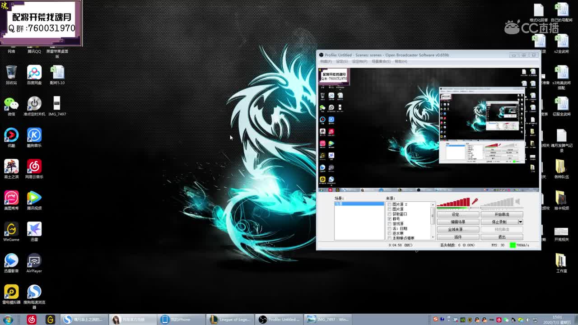Image resolution: width=578 pixels, height=325 pixels.
Task: Click the 设定 settings button in OBS
Action: tap(457, 214)
